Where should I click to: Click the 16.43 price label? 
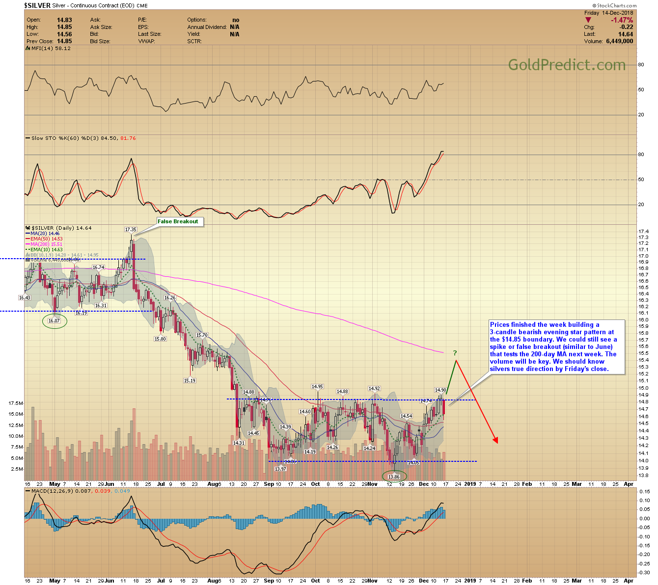click(x=24, y=298)
